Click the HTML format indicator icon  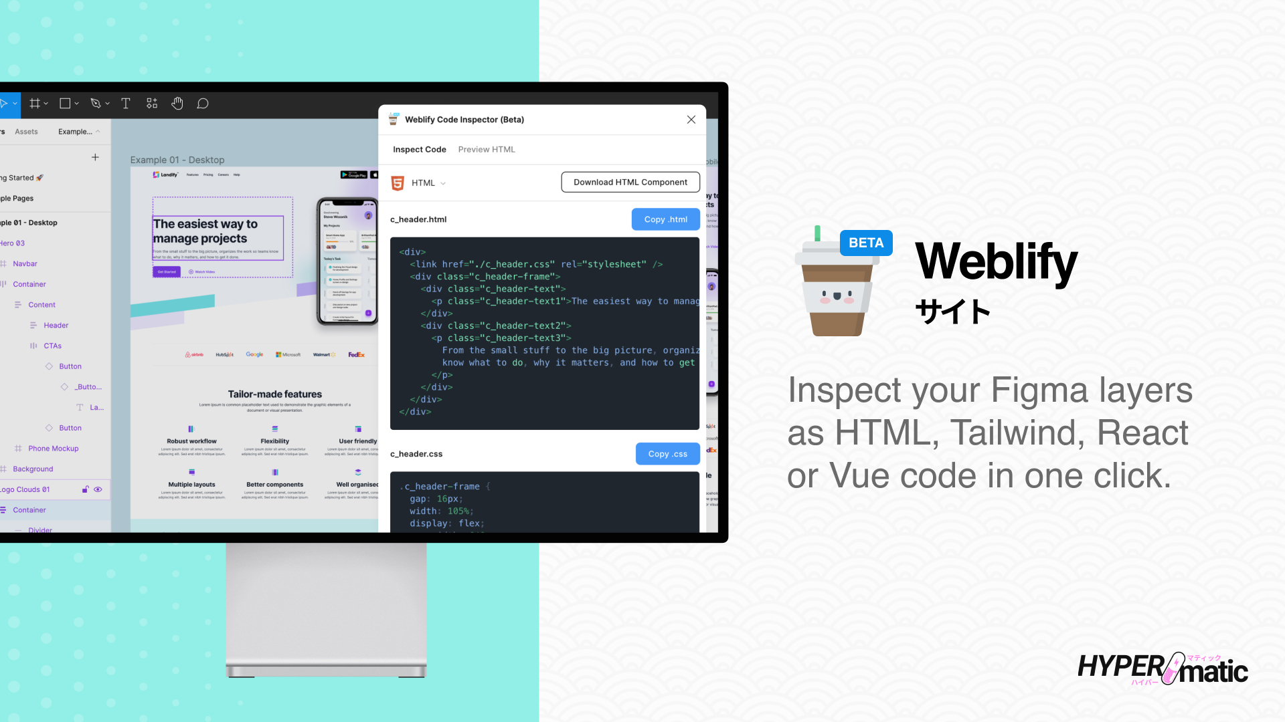(x=400, y=183)
